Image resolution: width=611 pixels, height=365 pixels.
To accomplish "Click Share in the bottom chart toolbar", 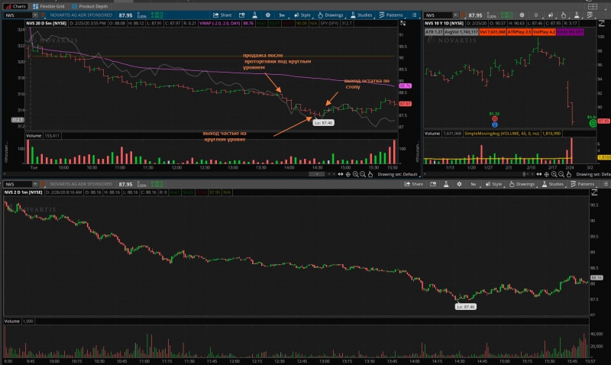I will point(413,184).
